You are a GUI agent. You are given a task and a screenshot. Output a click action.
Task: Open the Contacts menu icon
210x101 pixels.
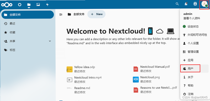coord(195,4)
